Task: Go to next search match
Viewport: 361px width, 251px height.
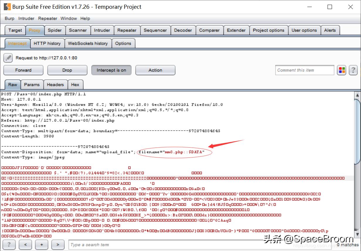Action: pos(58,244)
